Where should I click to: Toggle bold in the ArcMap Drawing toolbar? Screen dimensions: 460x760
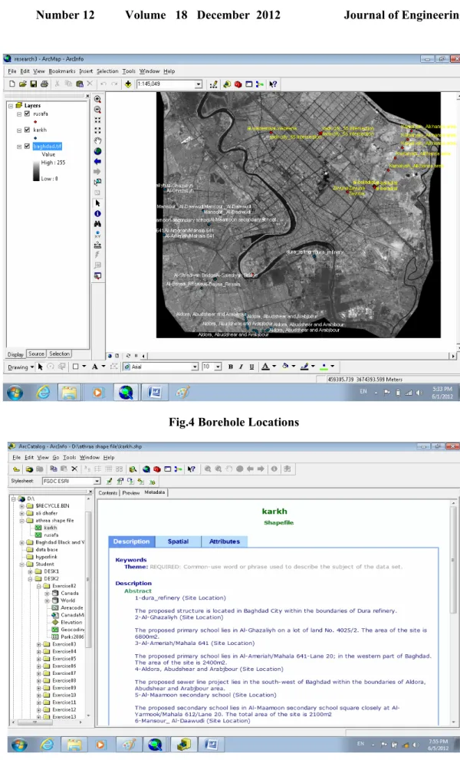[x=231, y=367]
